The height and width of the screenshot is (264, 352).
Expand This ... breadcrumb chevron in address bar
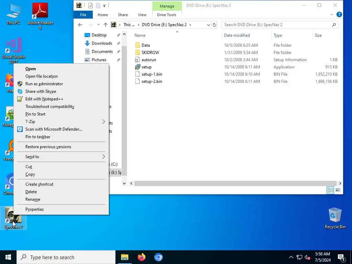pos(139,25)
